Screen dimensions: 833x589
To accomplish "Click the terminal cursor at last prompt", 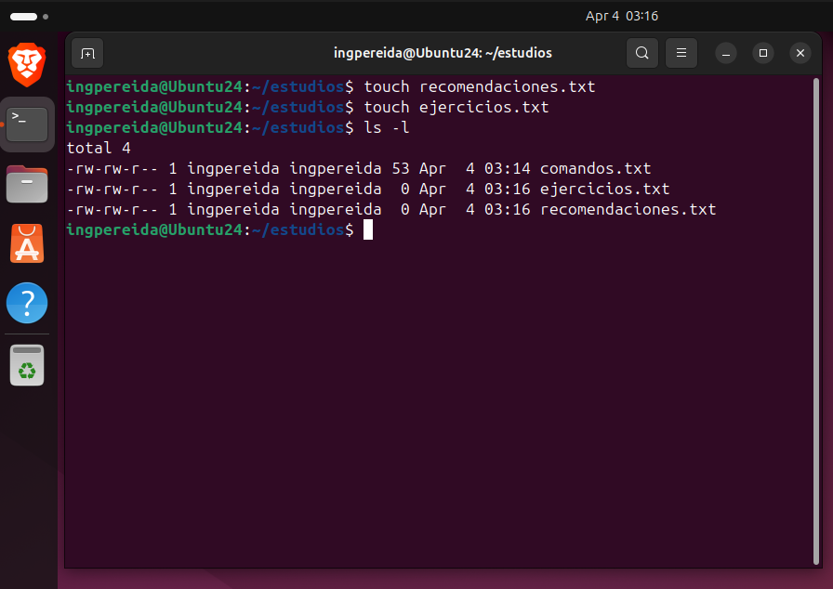I will (368, 229).
